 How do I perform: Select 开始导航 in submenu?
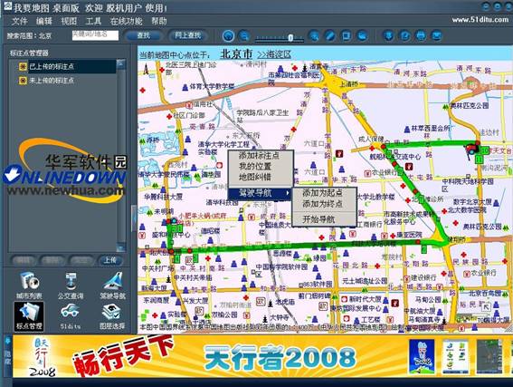pyautogui.click(x=324, y=219)
